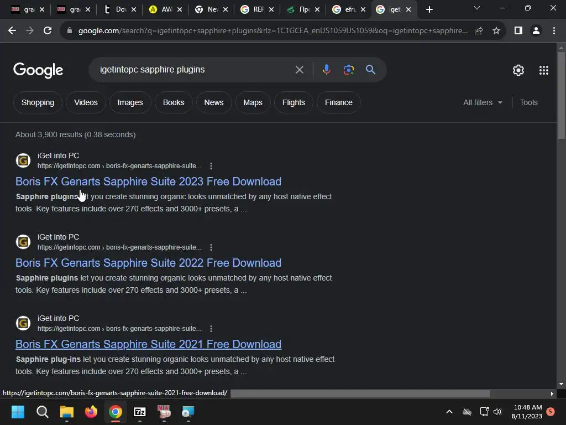566x425 pixels.
Task: Click the notification count badge
Action: tap(551, 411)
